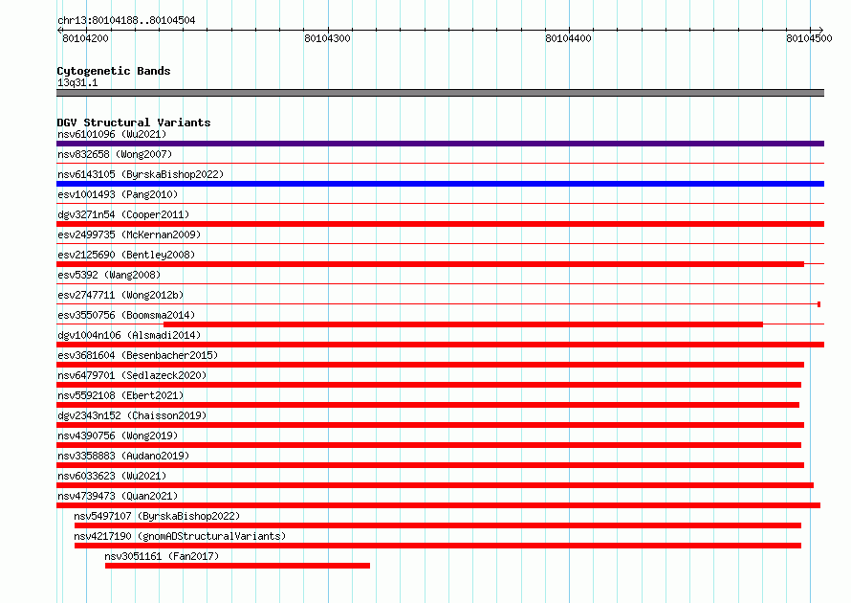Click the blue nsv6143105 variant bar
851x603 pixels.
[x=440, y=184]
